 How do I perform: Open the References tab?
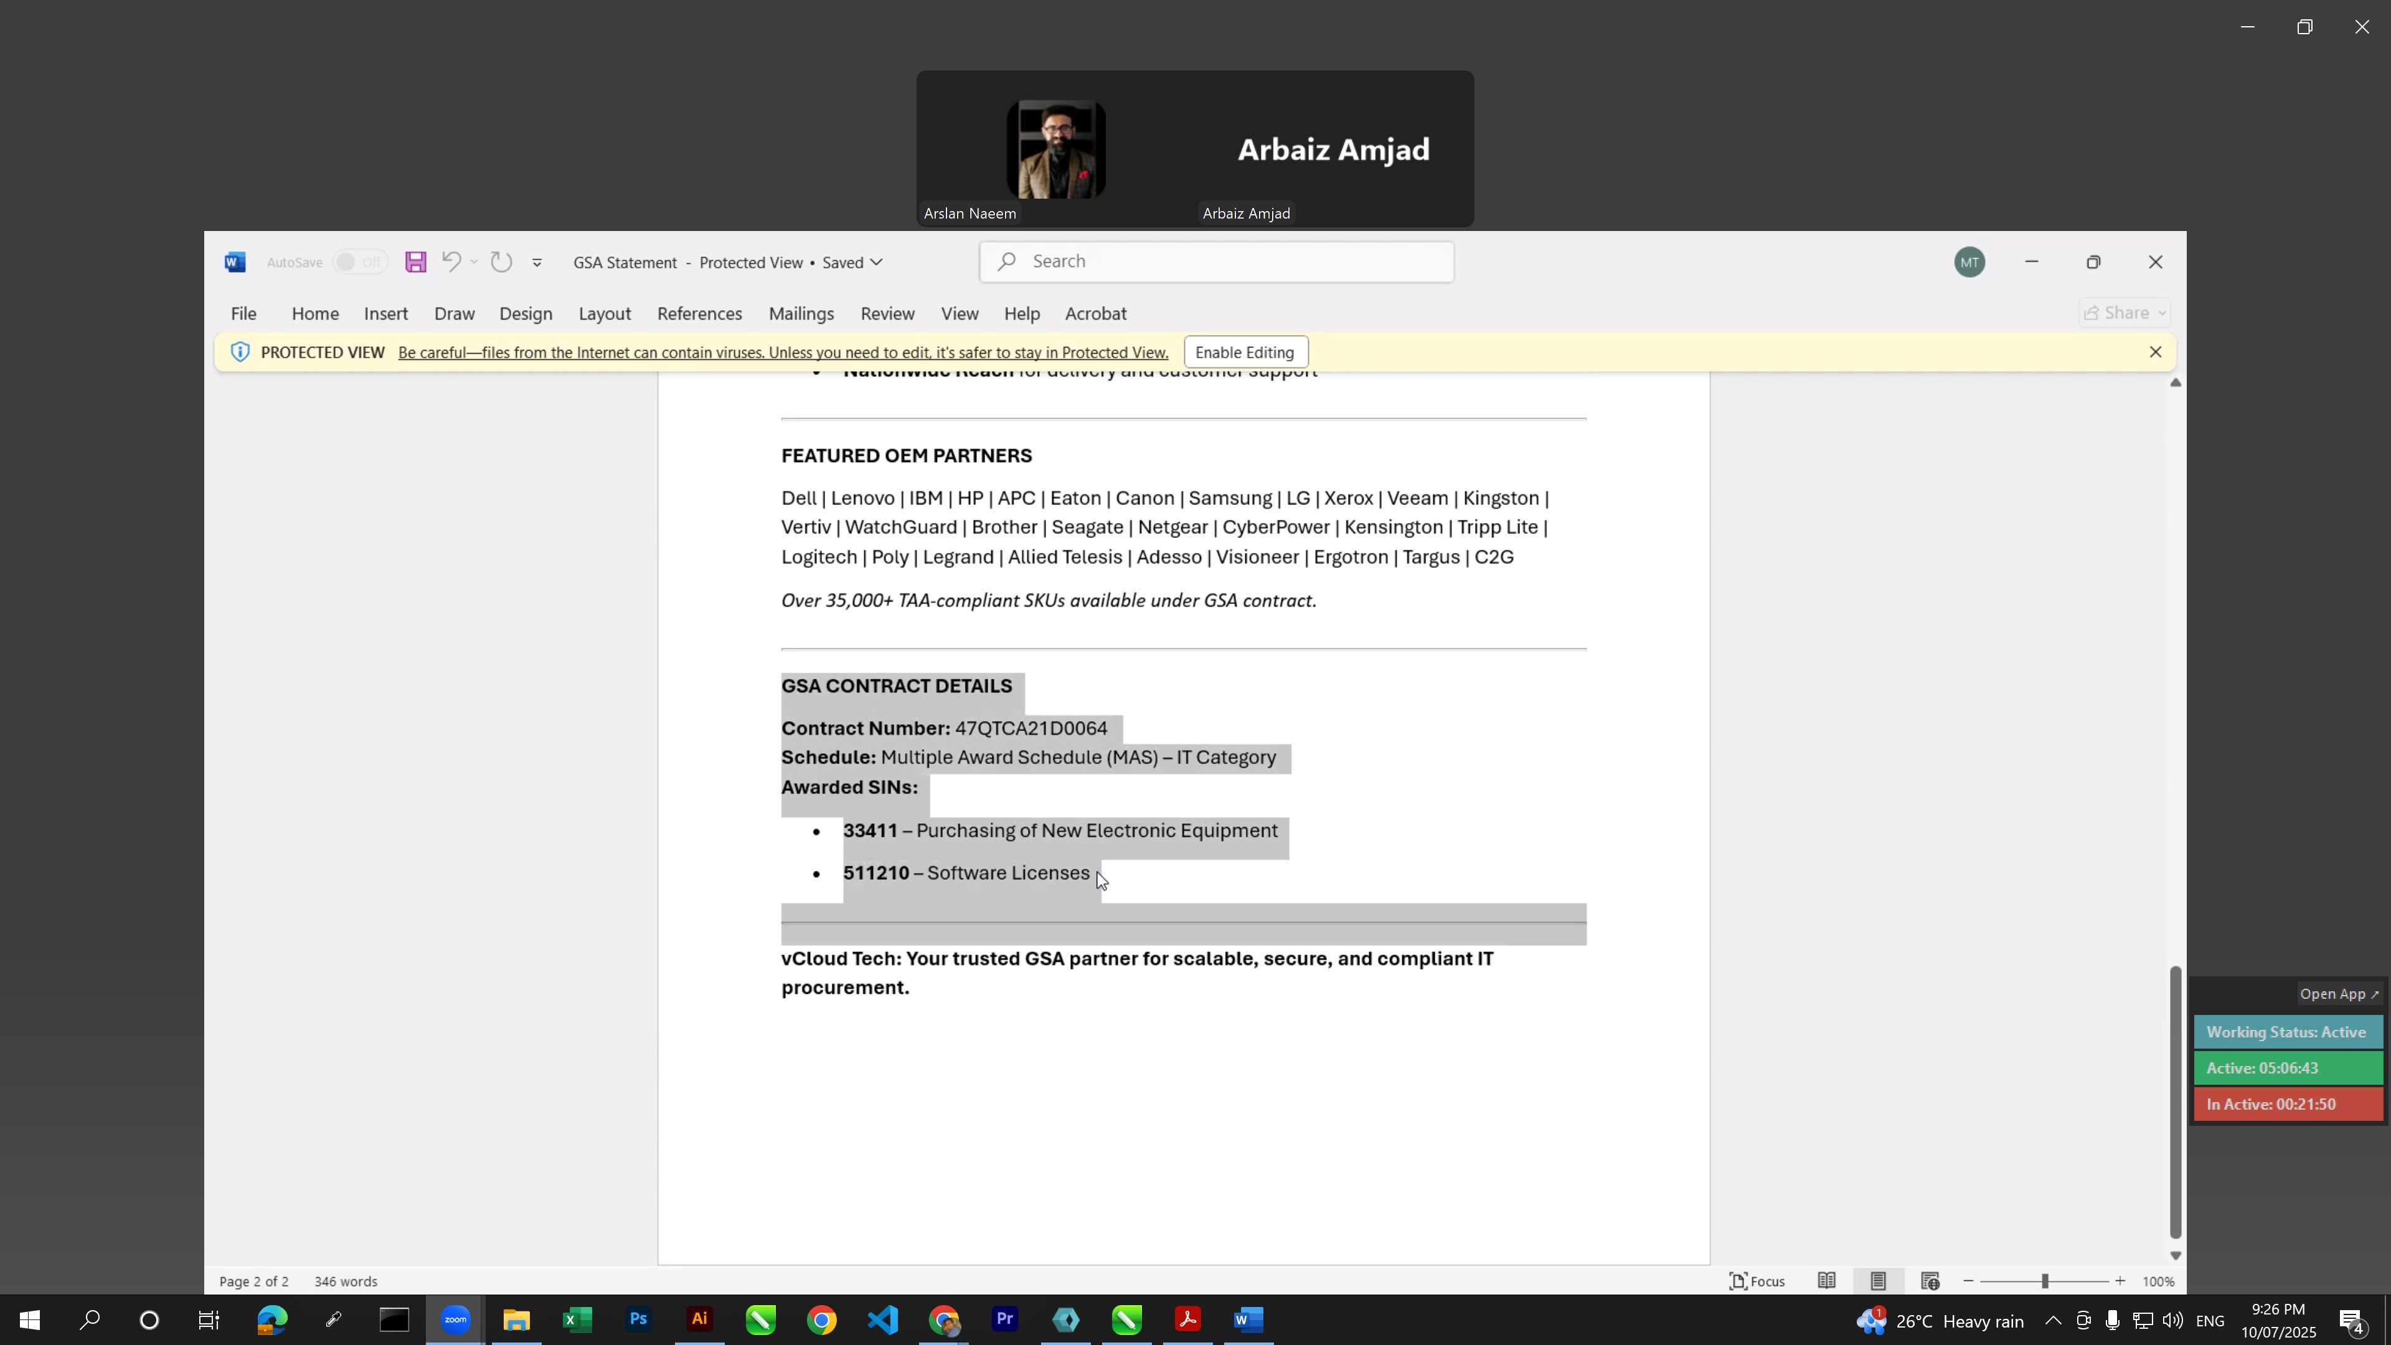point(700,314)
